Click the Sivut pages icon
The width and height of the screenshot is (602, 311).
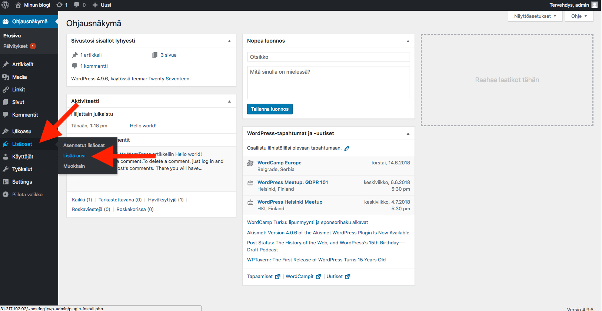(6, 102)
